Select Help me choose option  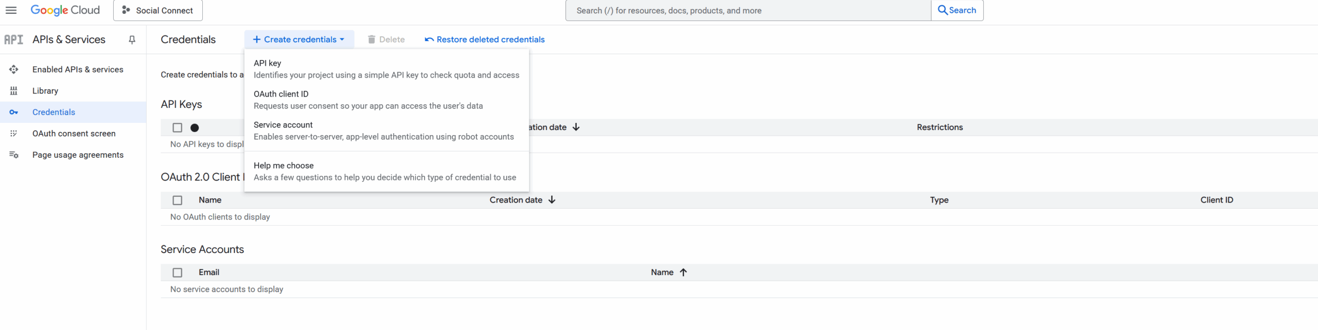pyautogui.click(x=387, y=171)
